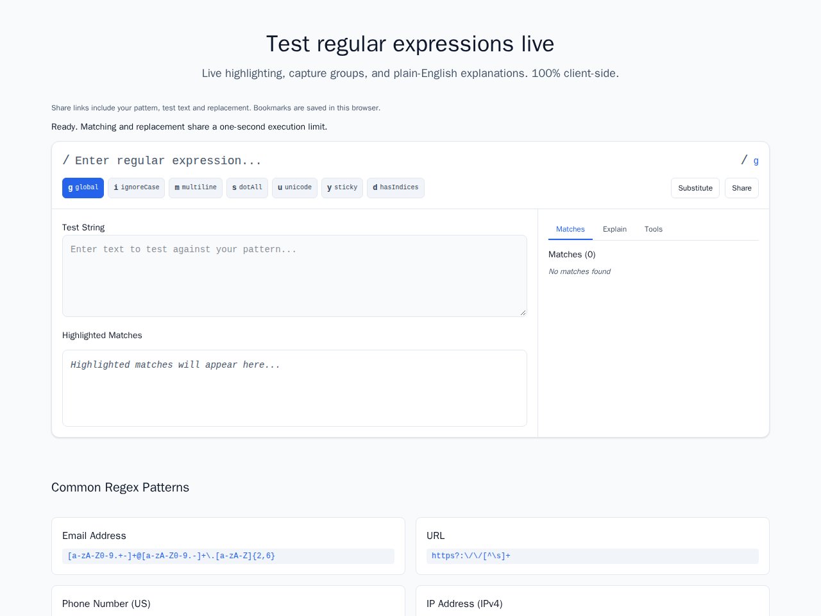This screenshot has width=821, height=616.
Task: Click the URL regex code https?:\/\/[^\s]+
Action: click(593, 556)
